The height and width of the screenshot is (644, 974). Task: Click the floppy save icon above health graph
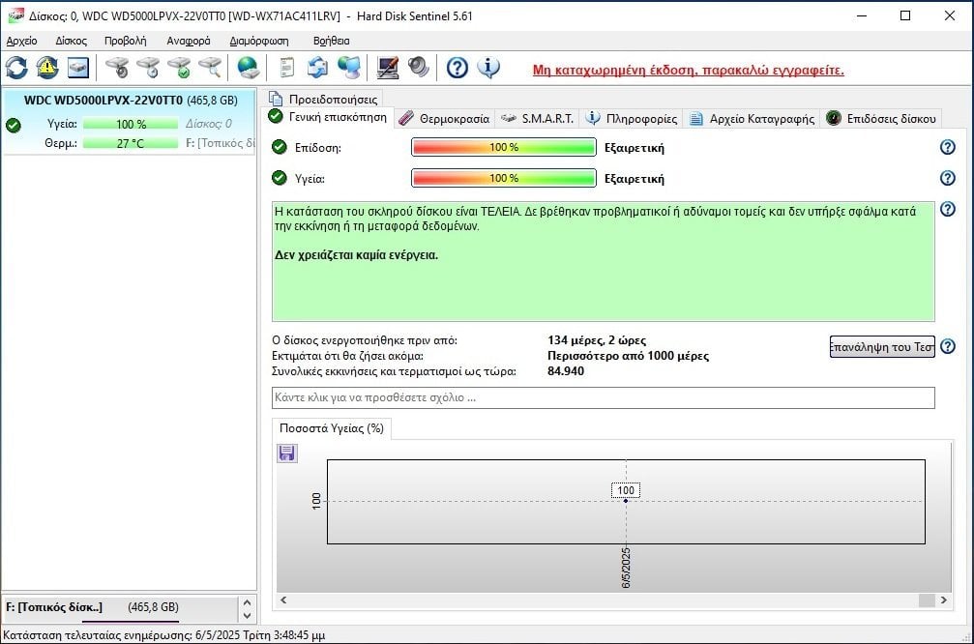click(x=287, y=454)
